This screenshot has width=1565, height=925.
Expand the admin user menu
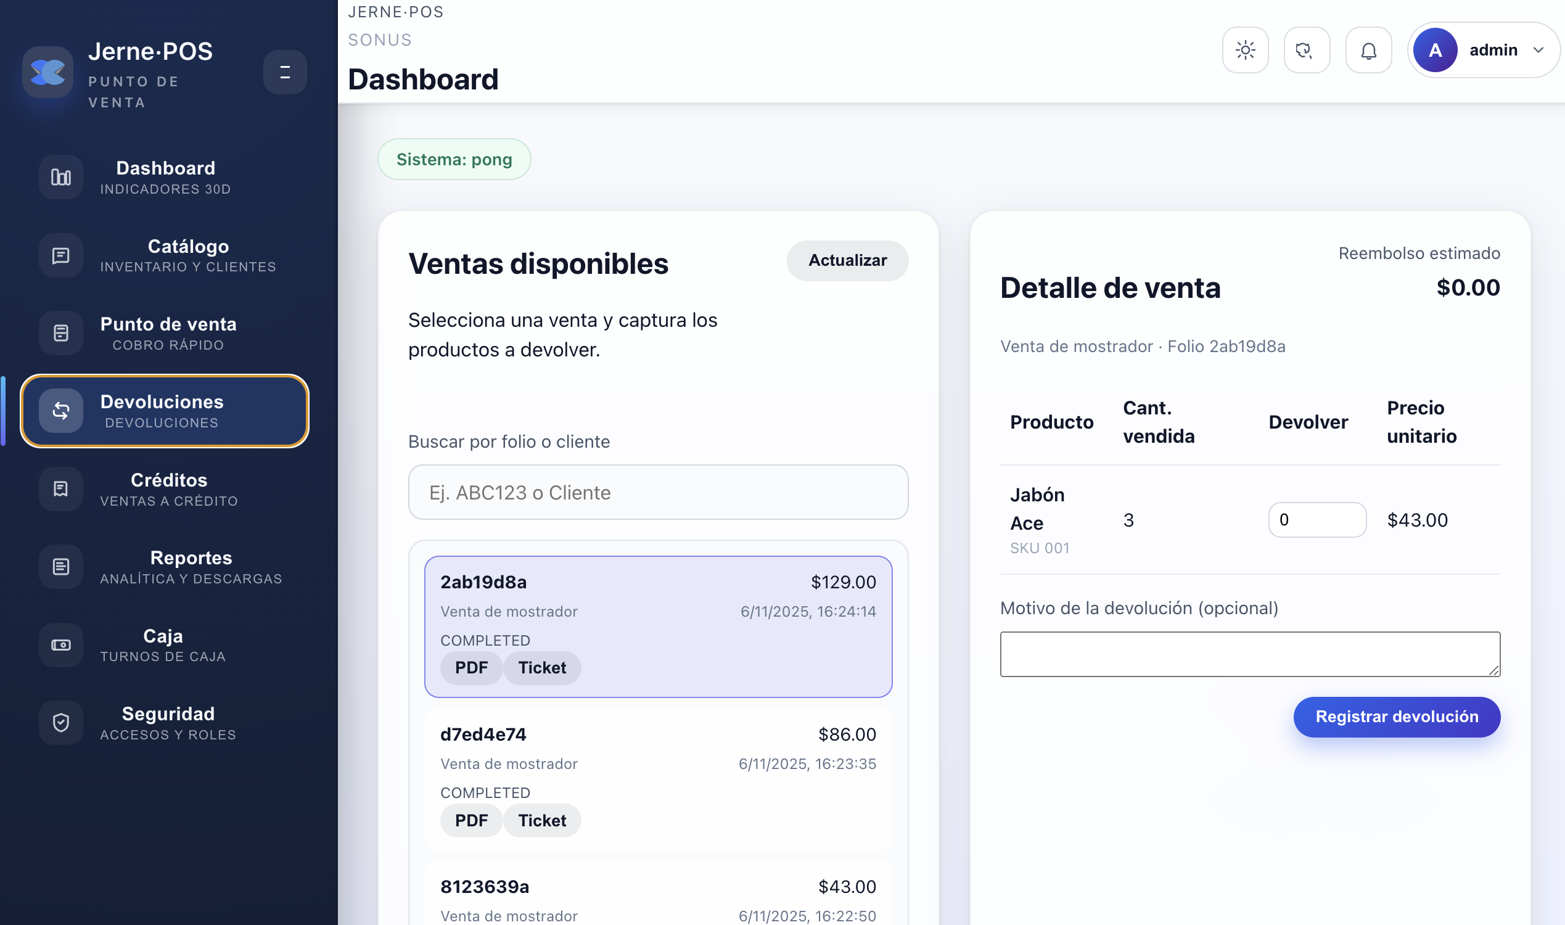click(x=1484, y=50)
